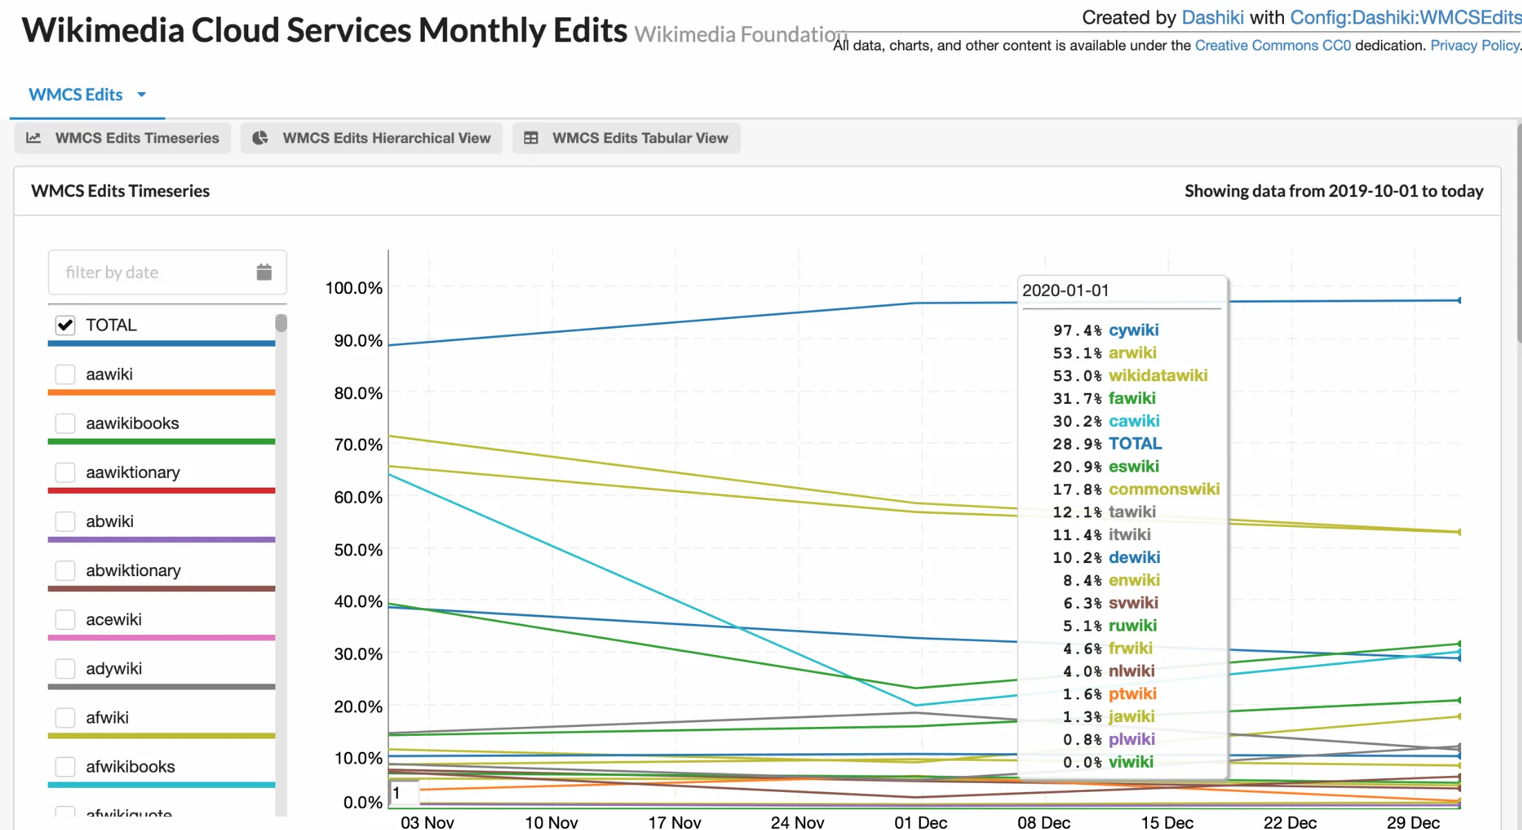Viewport: 1522px width, 830px height.
Task: Click the 'tawiki' entry in tooltip
Action: click(x=1132, y=512)
